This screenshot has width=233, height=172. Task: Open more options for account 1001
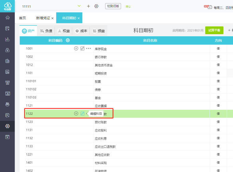(89, 49)
